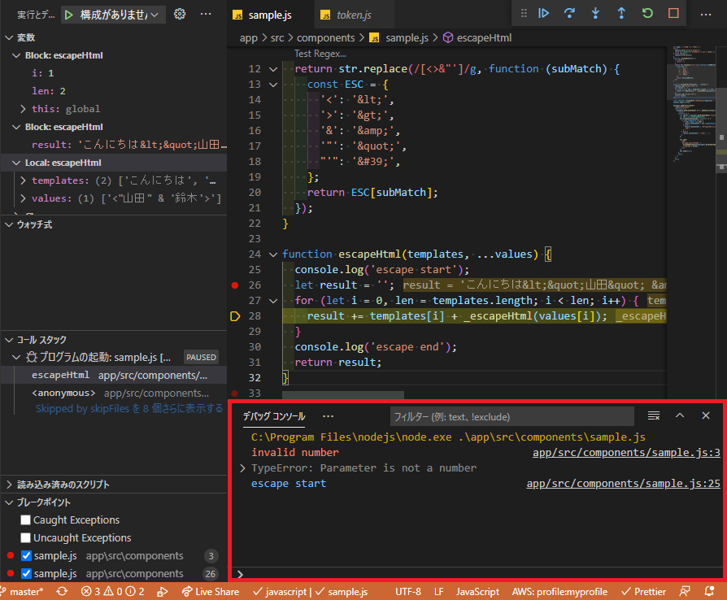
Task: Uncheck the sample.js line 26 breakpoint
Action: click(x=26, y=573)
